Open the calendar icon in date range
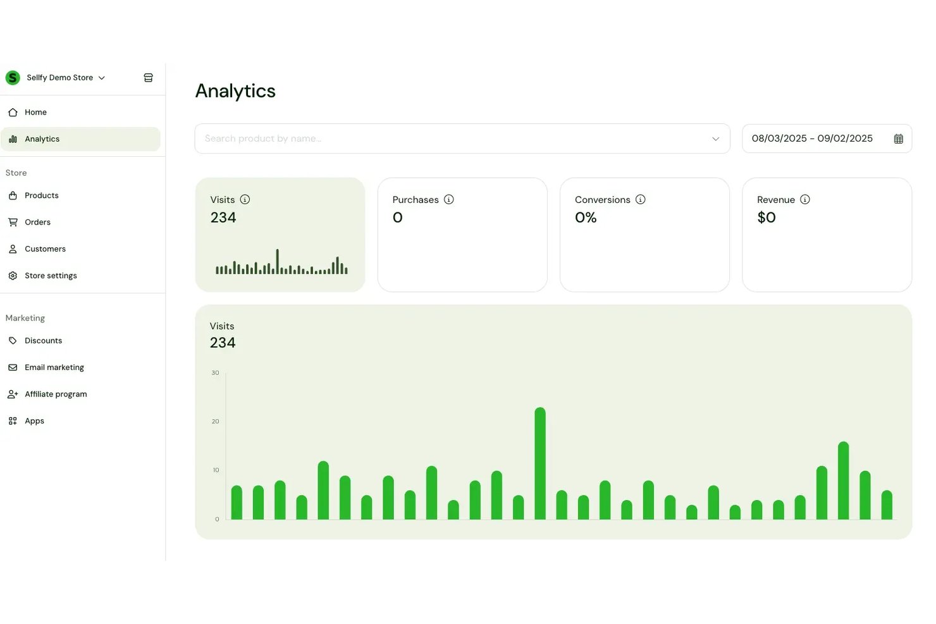 coord(899,139)
